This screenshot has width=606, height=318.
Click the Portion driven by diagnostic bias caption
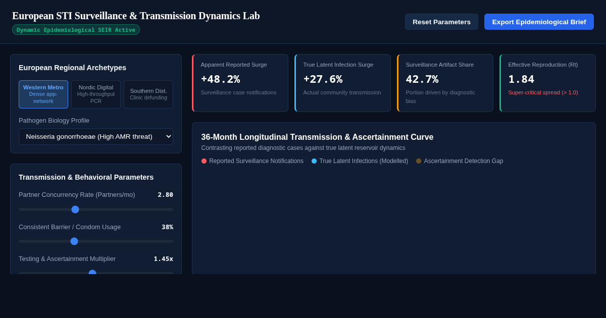tap(440, 96)
